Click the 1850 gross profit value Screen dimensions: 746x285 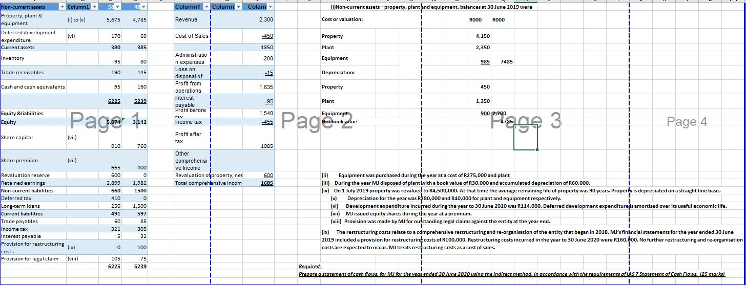click(x=258, y=47)
